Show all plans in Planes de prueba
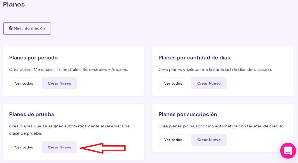This screenshot has height=163, width=298. click(x=24, y=147)
